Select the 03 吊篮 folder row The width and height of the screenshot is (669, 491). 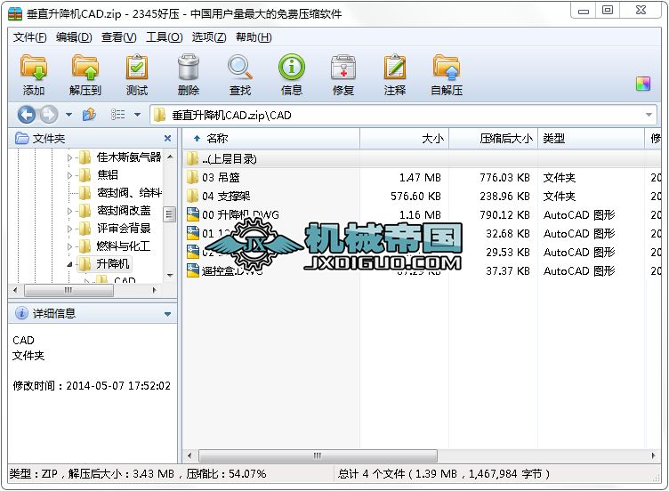pyautogui.click(x=422, y=178)
